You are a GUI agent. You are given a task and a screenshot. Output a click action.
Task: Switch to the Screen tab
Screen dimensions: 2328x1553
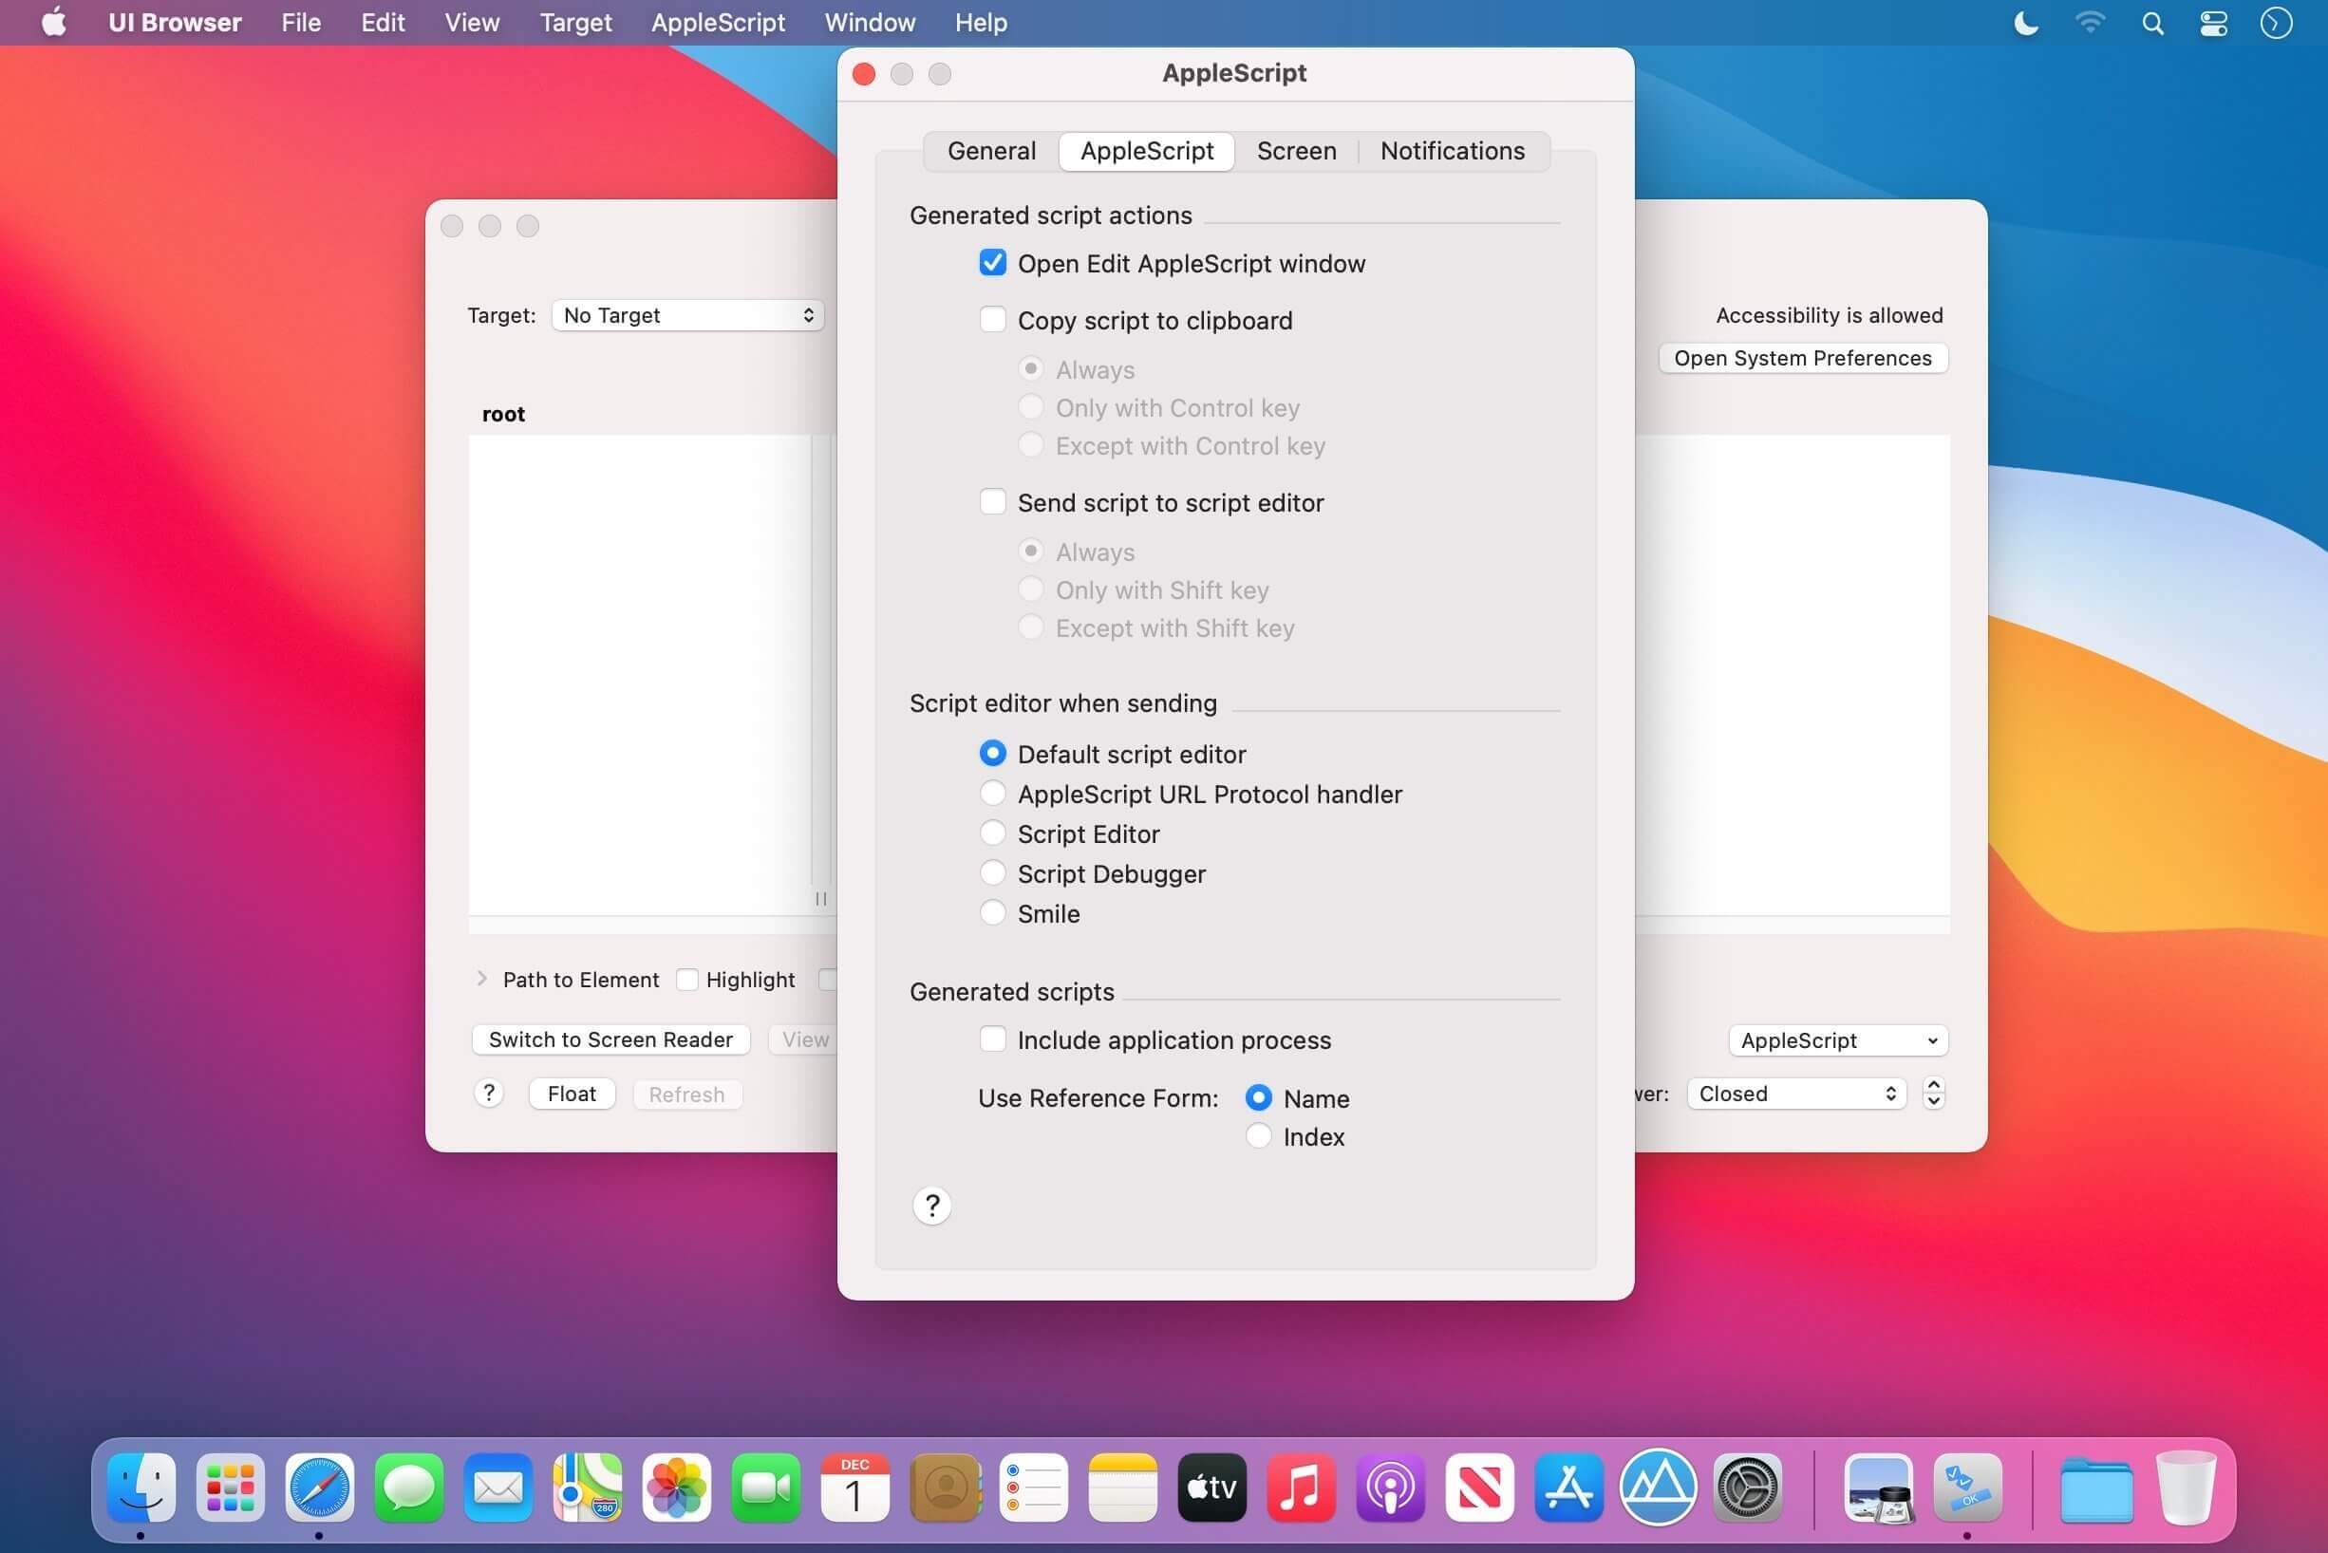(x=1296, y=151)
